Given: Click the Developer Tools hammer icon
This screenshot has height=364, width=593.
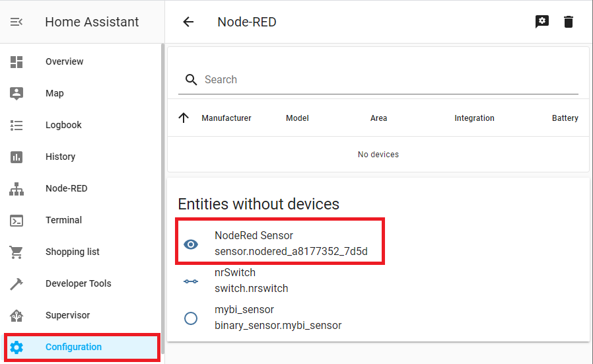Looking at the screenshot, I should [17, 284].
